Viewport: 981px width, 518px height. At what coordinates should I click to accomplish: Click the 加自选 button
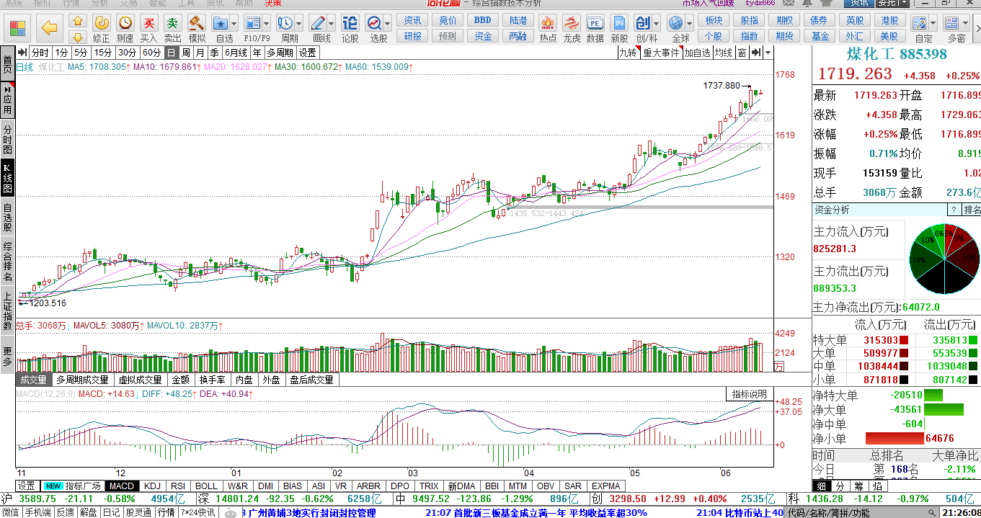click(x=697, y=53)
